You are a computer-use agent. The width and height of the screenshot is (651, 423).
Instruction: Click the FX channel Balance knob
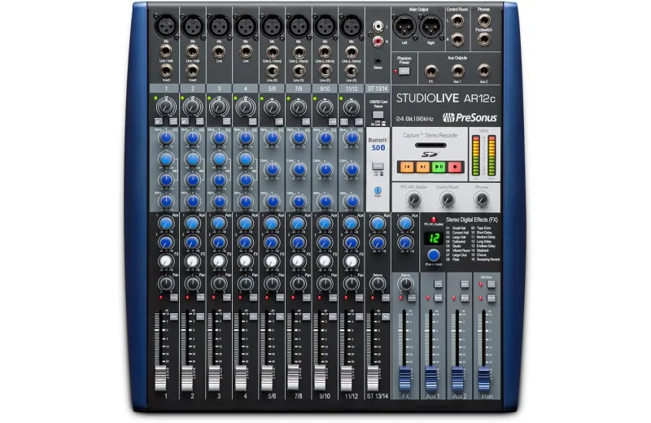[405, 284]
